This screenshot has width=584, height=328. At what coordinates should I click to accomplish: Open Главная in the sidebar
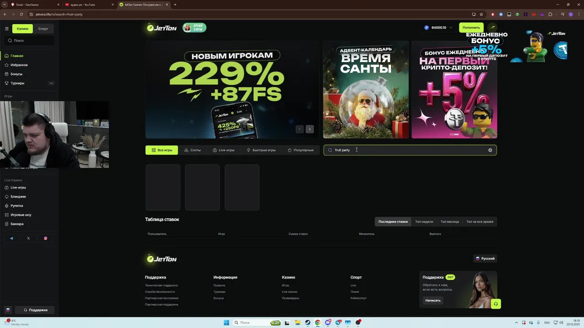[17, 56]
